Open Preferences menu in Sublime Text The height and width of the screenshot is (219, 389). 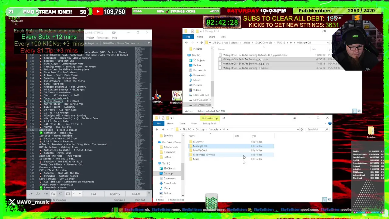coord(103,38)
